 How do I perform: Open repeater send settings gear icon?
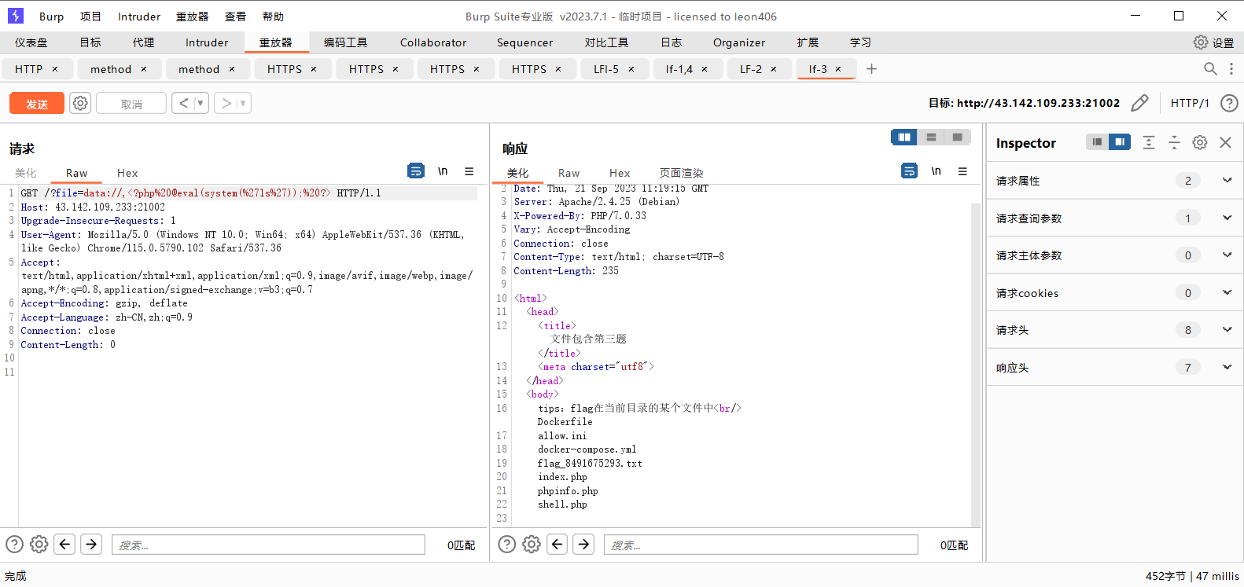pos(80,103)
